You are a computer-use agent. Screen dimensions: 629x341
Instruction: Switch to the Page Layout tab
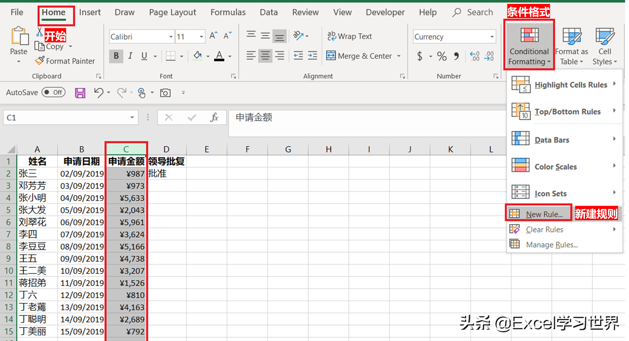point(173,12)
